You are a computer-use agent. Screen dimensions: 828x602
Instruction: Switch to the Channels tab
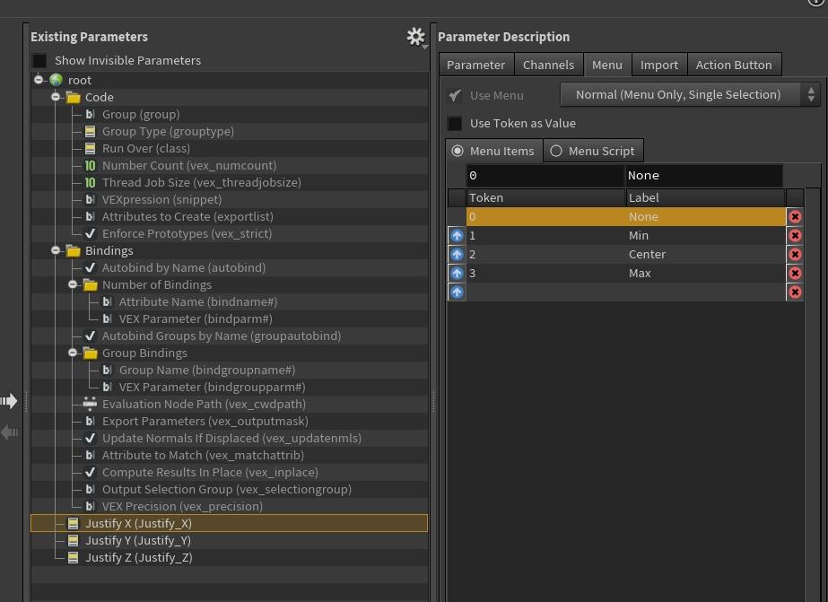tap(548, 65)
